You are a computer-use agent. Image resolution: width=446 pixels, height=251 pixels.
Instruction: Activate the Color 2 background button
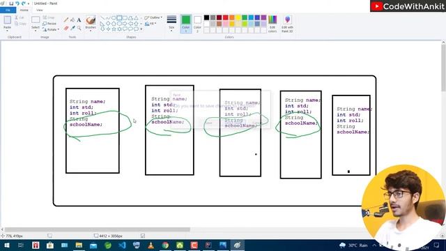pos(197,24)
